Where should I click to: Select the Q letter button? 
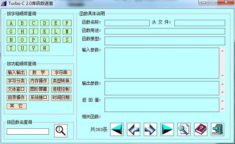pos(45,40)
